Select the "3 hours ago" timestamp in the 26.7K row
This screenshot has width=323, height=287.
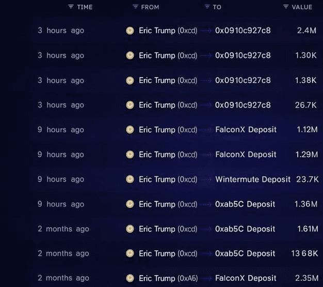coord(61,105)
